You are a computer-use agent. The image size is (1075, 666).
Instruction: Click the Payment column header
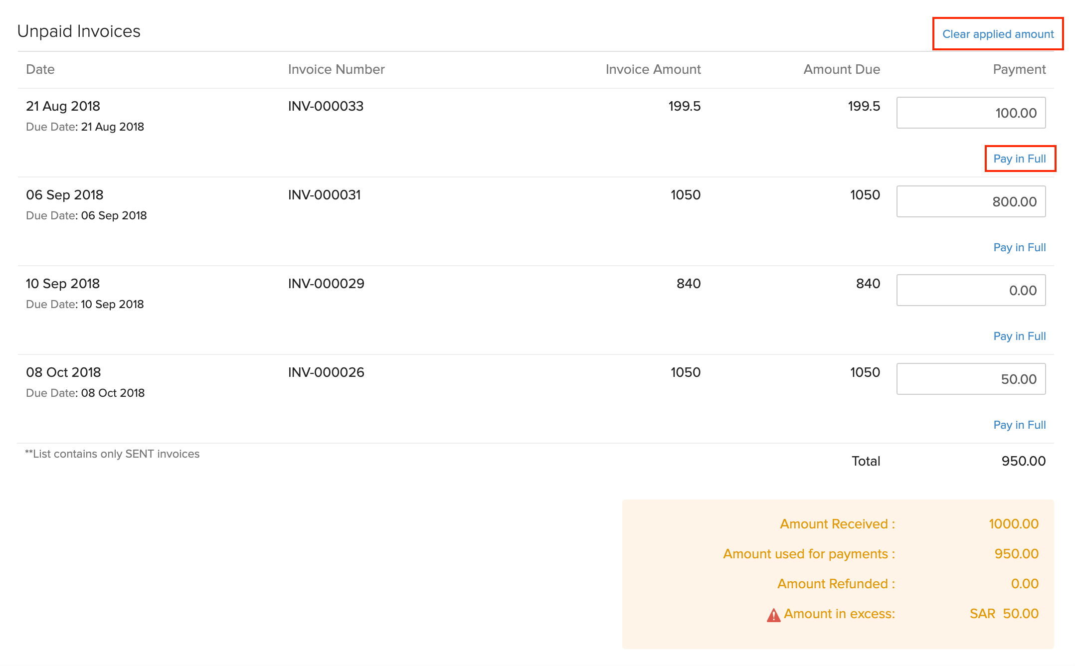coord(1019,69)
